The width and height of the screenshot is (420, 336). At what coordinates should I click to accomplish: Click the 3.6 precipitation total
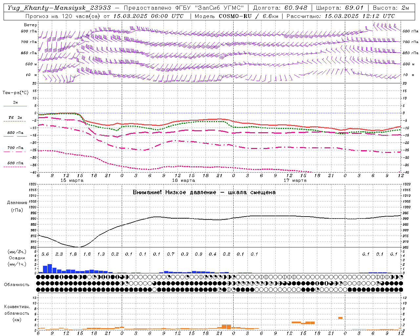tap(45, 254)
